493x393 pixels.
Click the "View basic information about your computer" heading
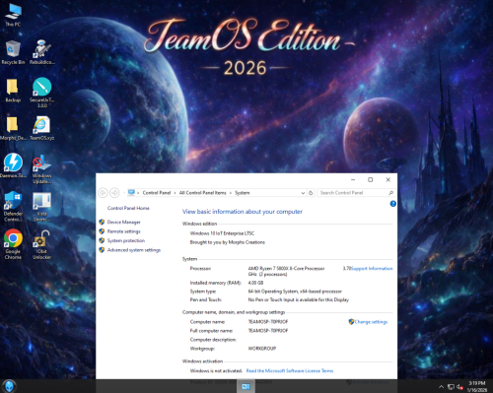(x=243, y=212)
